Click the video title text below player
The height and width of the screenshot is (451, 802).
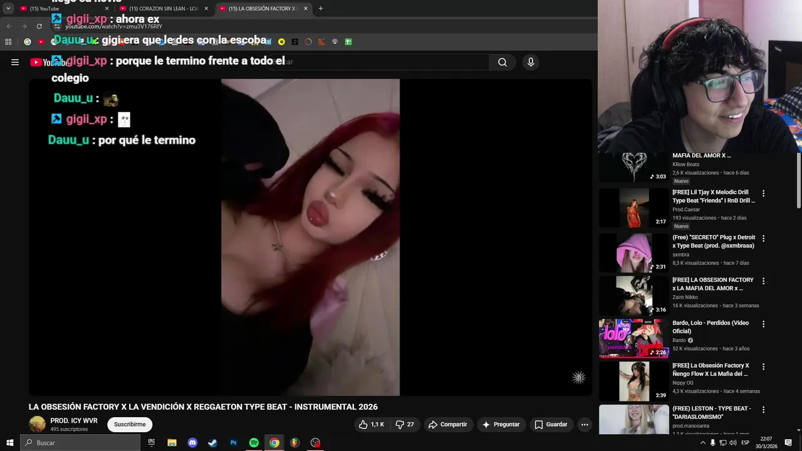(203, 407)
